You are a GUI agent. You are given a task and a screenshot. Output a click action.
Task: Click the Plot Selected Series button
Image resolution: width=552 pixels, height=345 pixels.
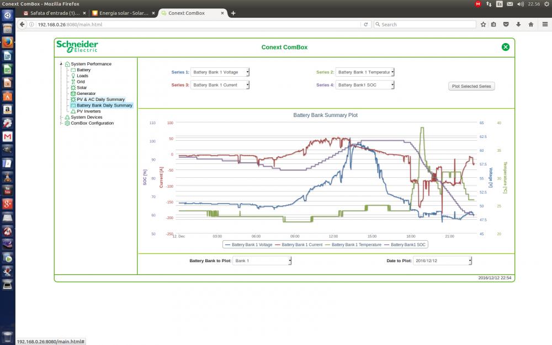pyautogui.click(x=471, y=86)
